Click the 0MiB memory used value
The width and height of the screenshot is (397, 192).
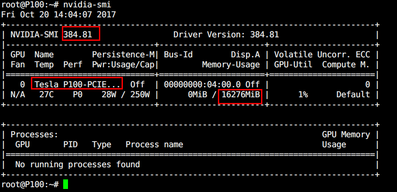(197, 95)
